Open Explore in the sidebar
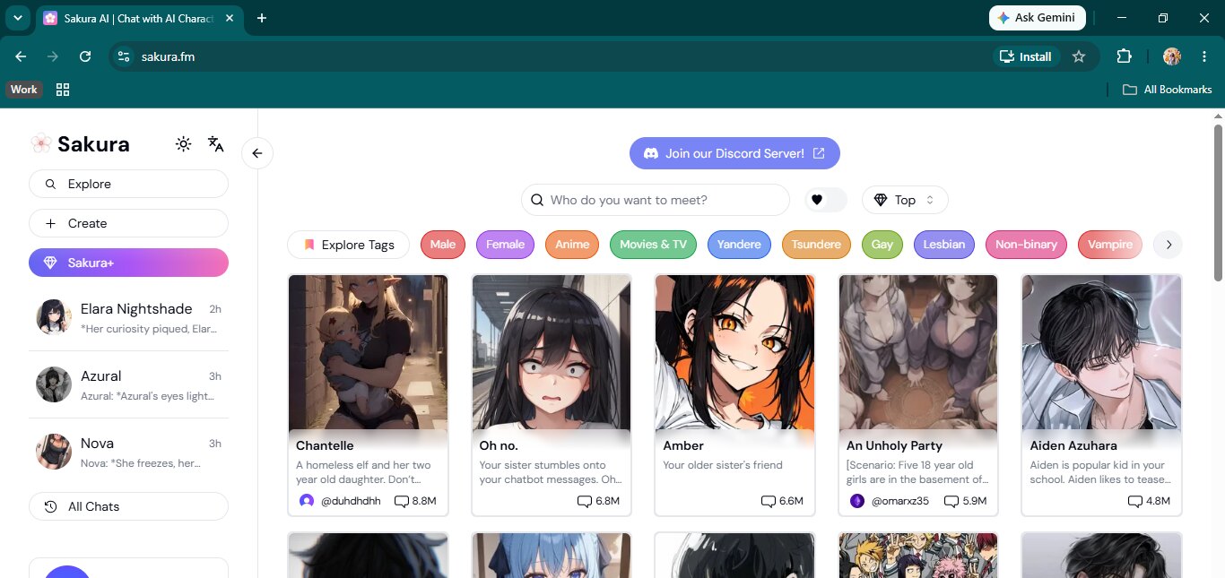 (x=128, y=184)
